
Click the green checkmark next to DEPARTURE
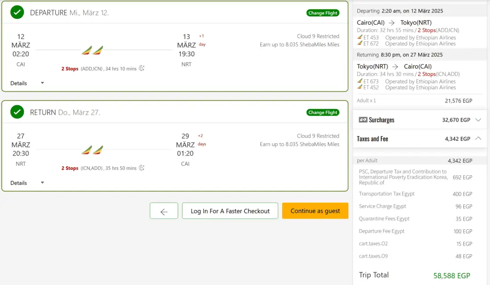[17, 12]
